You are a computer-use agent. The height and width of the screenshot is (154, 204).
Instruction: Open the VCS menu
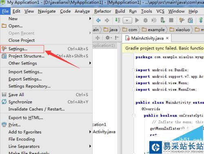(160, 11)
